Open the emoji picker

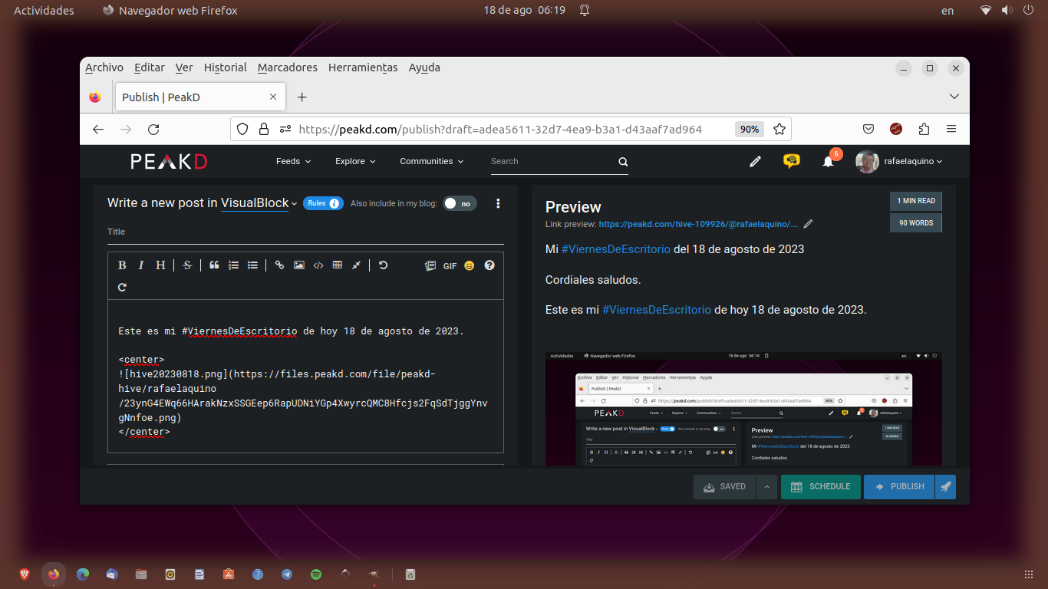(x=470, y=265)
